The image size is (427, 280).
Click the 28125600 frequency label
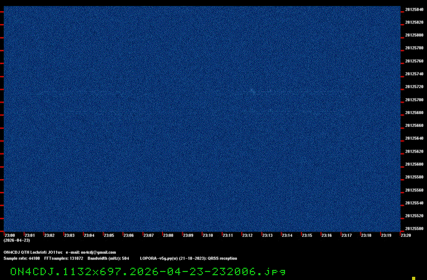click(414, 164)
